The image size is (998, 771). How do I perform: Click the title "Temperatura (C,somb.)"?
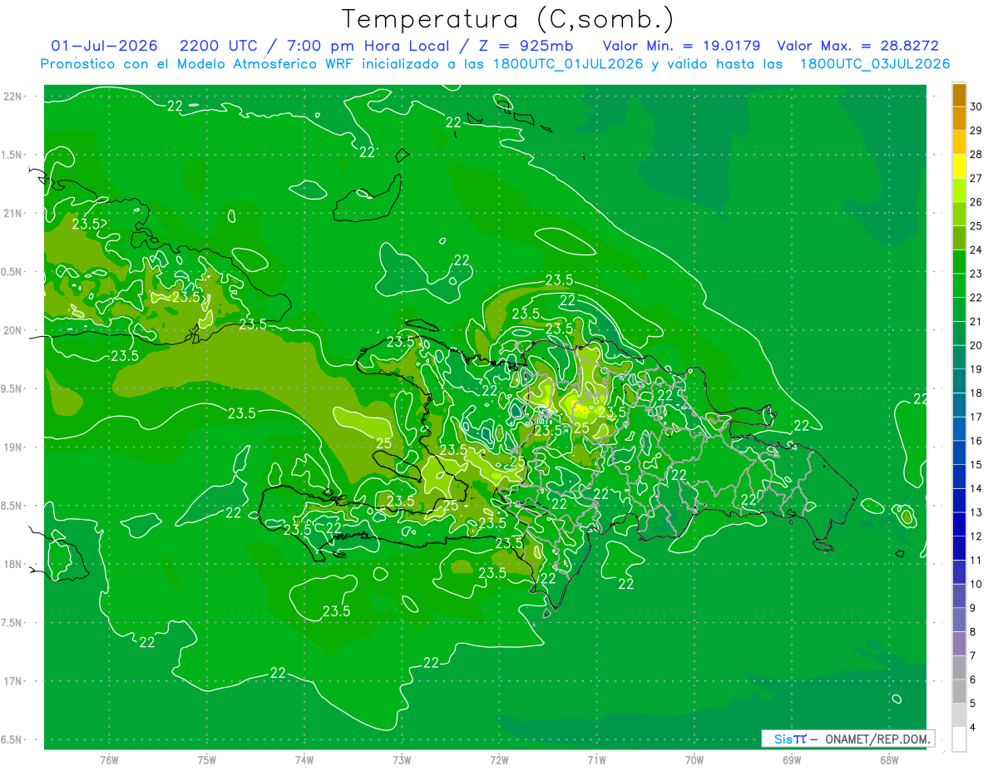coord(507,19)
